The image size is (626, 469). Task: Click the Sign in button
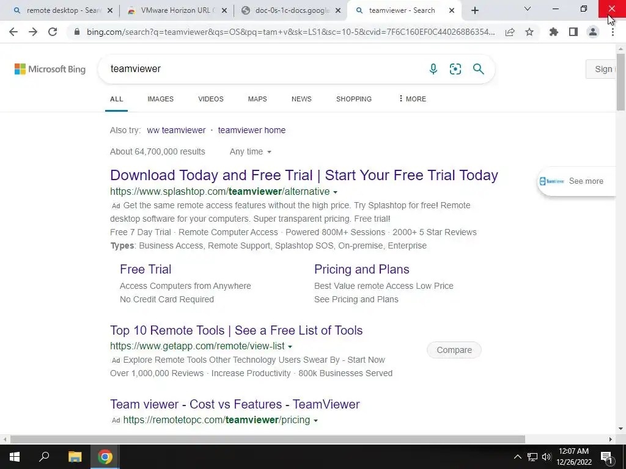601,69
